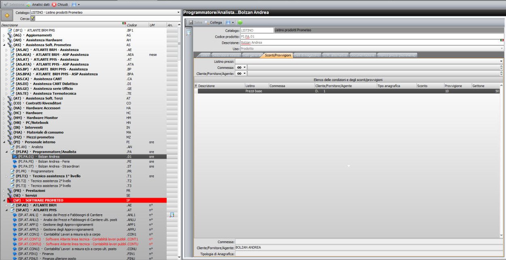Click tree icon beside (MZ) Mezzi prometeo

[x=10, y=137]
